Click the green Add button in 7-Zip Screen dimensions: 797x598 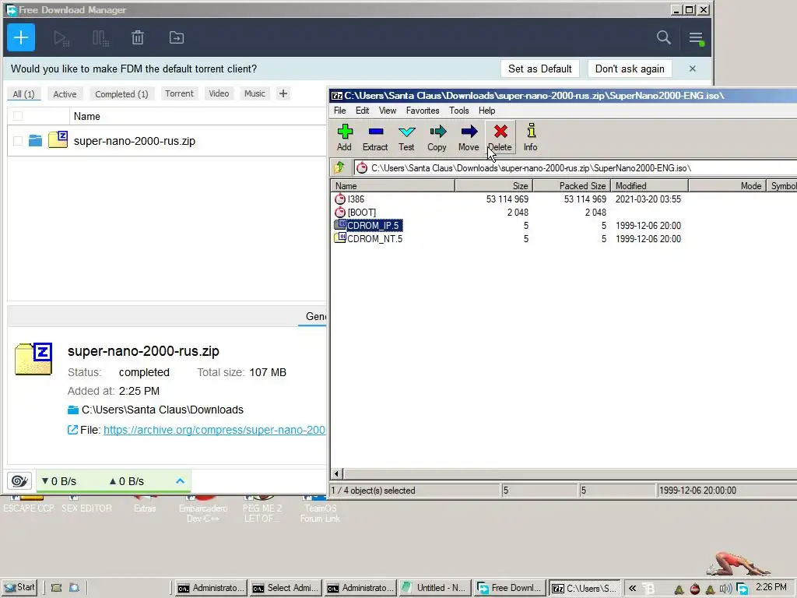point(344,137)
